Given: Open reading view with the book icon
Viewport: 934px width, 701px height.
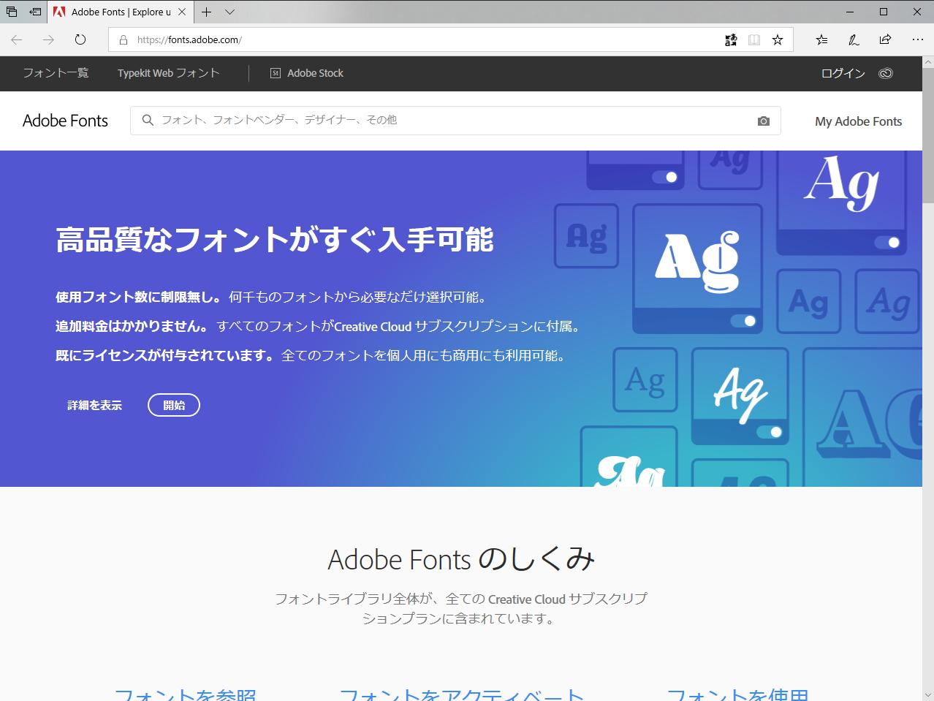Looking at the screenshot, I should (x=753, y=39).
